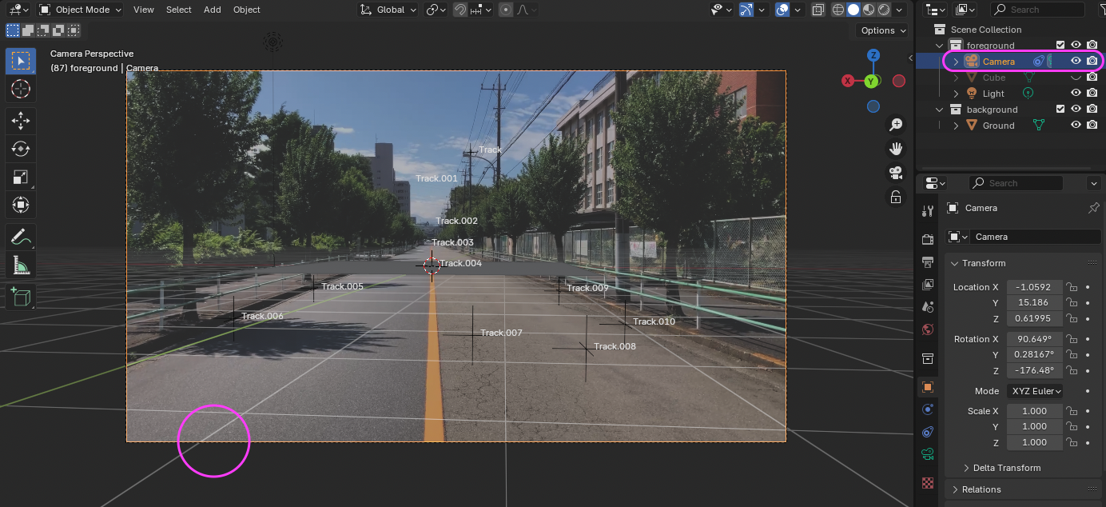This screenshot has height=507, width=1106.
Task: Open the Select menu
Action: click(x=178, y=10)
